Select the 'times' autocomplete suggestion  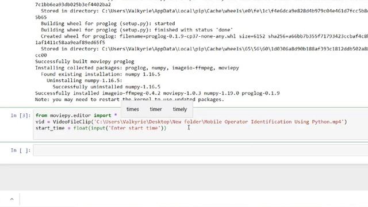[133, 109]
